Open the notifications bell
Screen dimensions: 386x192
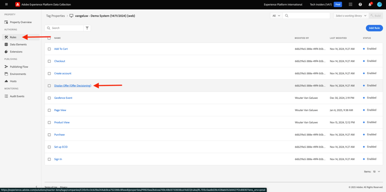click(370, 5)
